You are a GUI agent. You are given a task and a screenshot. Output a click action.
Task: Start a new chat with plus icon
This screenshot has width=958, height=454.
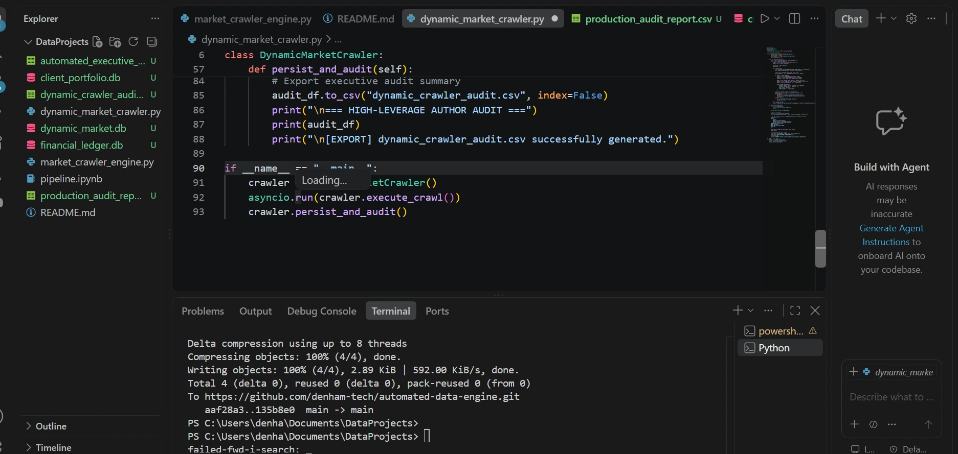click(x=881, y=18)
